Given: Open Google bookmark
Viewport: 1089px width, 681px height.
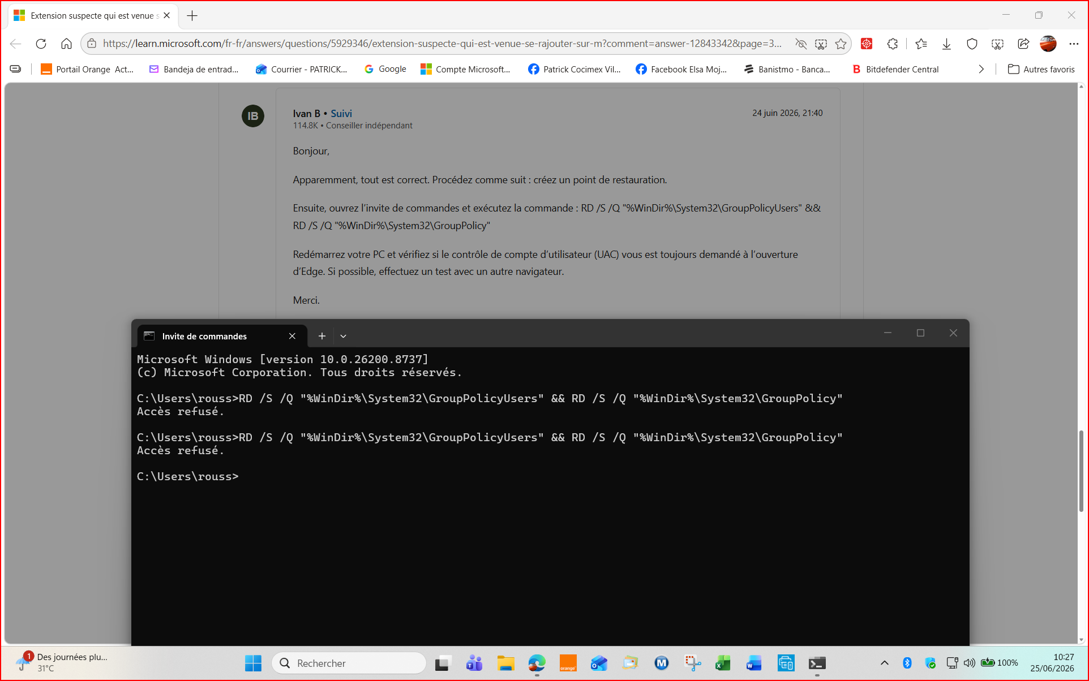Looking at the screenshot, I should tap(385, 69).
